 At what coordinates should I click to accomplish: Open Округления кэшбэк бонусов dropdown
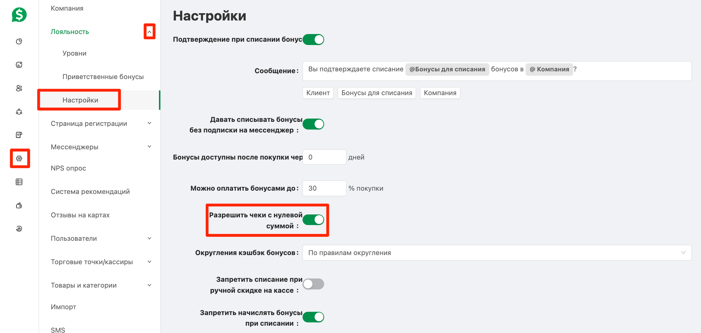coord(497,253)
